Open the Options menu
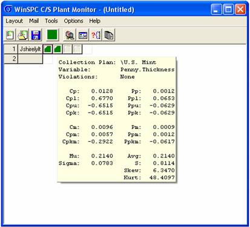This screenshot has width=250, height=227. [x=73, y=21]
